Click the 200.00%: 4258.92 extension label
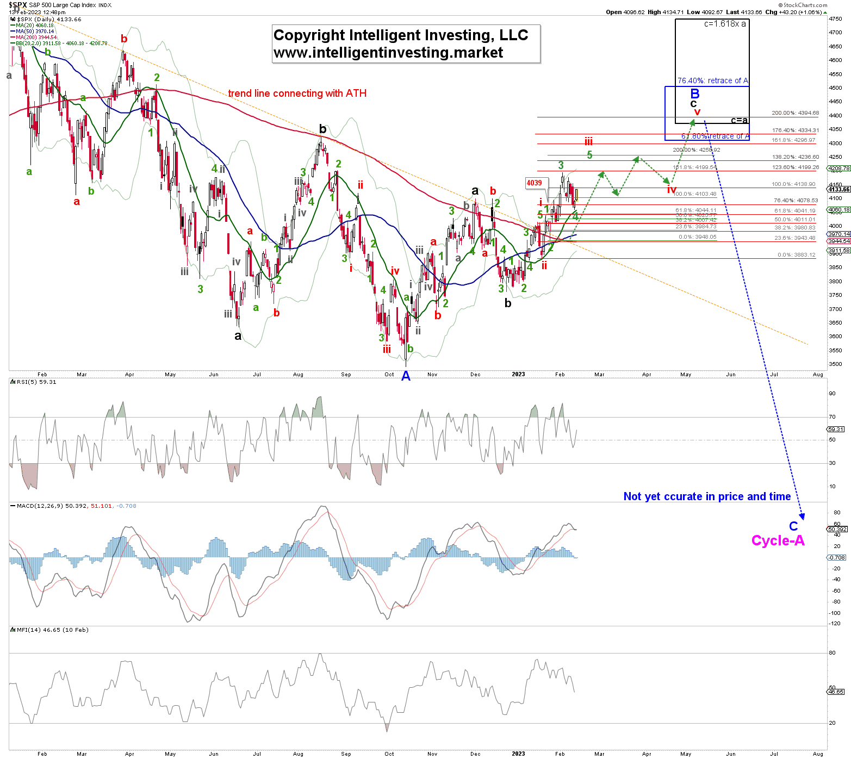The width and height of the screenshot is (851, 759). coord(696,150)
